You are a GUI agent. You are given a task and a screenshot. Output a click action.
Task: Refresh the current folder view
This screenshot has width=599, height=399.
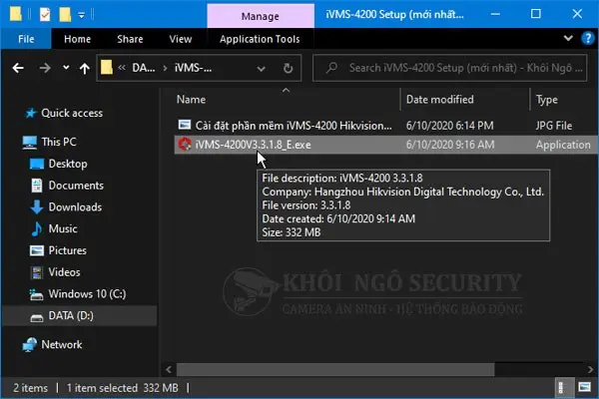pyautogui.click(x=289, y=69)
